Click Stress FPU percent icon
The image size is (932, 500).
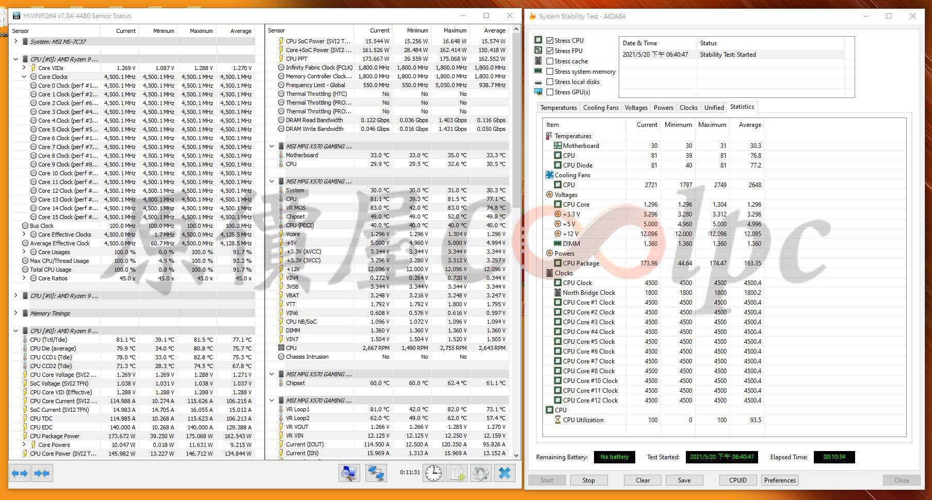pyautogui.click(x=538, y=51)
